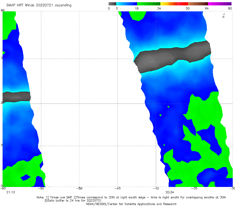Click the title 'SMAP NRT Winds 20220721 ascending'
This screenshot has height=206, width=235.
pos(39,5)
